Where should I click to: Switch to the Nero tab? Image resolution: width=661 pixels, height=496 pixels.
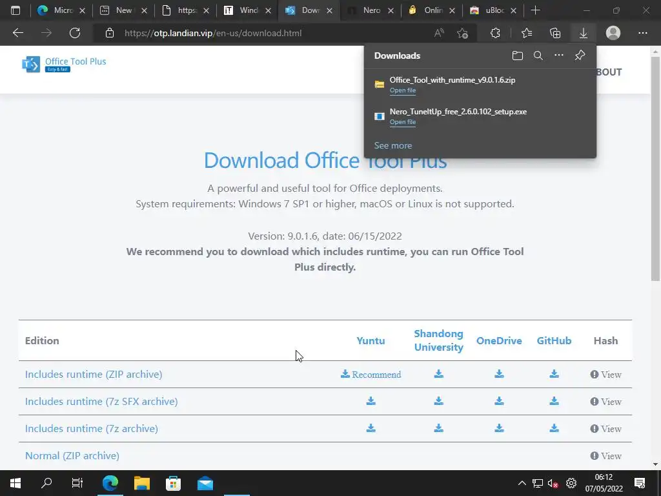[370, 10]
